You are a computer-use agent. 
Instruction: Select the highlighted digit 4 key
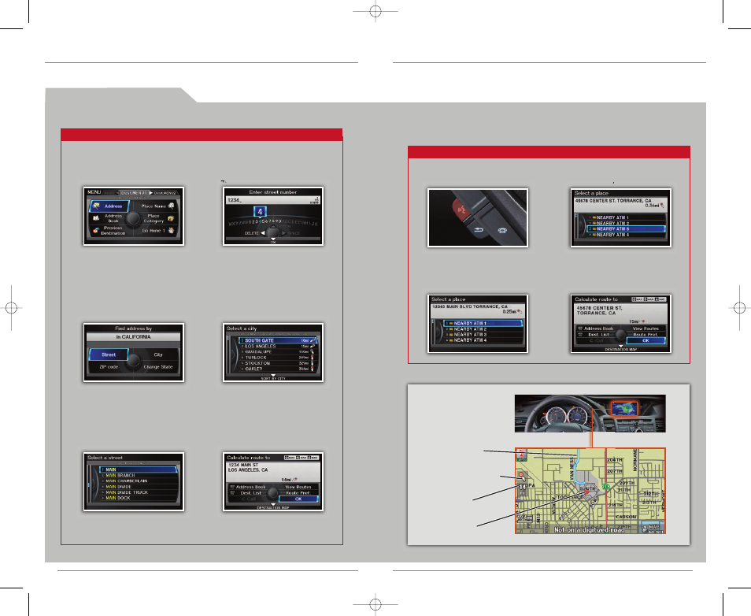(x=260, y=212)
